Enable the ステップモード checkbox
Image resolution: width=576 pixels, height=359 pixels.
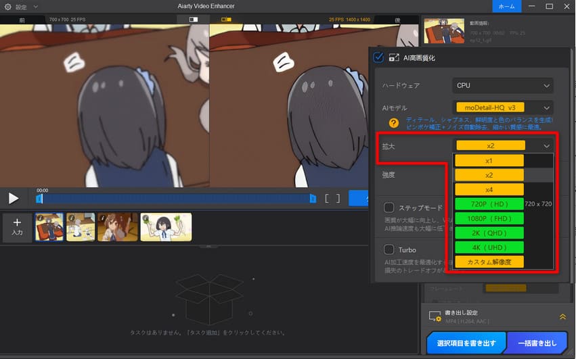click(x=389, y=208)
